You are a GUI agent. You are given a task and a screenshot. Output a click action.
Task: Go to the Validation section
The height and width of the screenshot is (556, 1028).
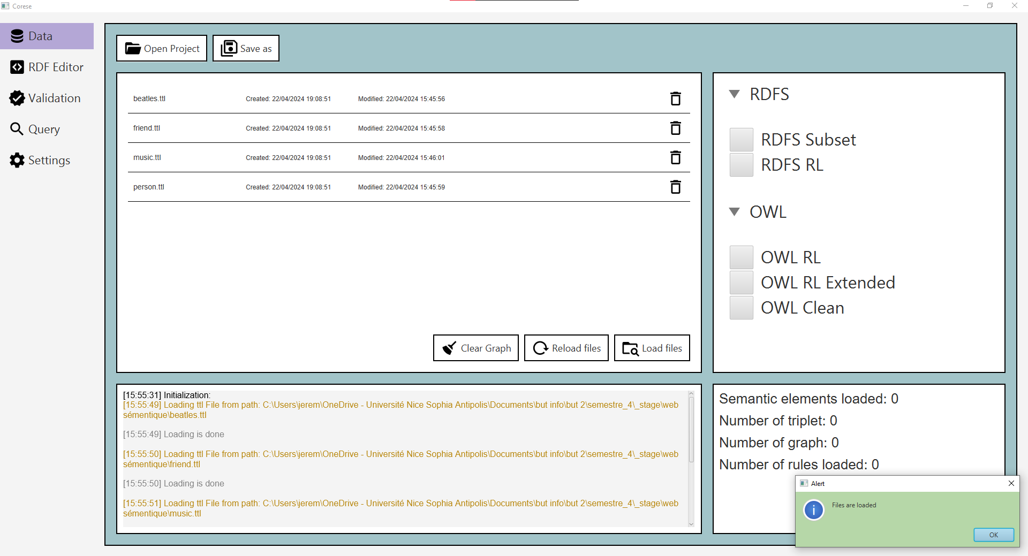coord(46,98)
